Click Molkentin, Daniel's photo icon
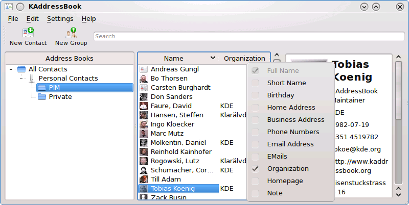Image resolution: width=409 pixels, height=205 pixels. (144, 143)
